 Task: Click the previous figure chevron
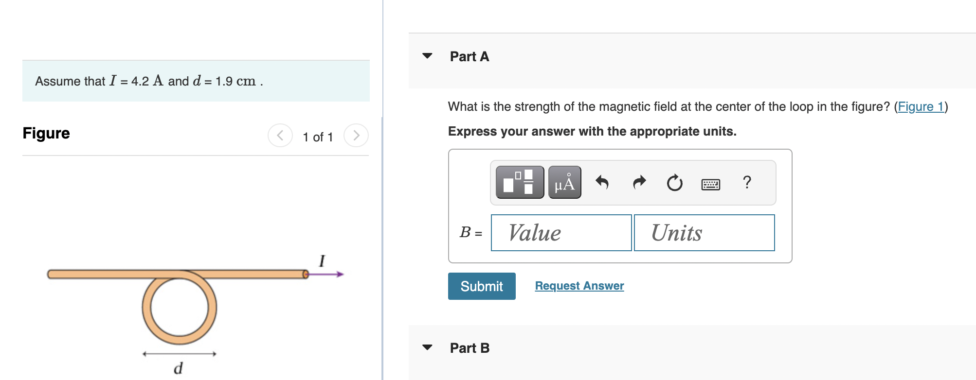pyautogui.click(x=280, y=136)
